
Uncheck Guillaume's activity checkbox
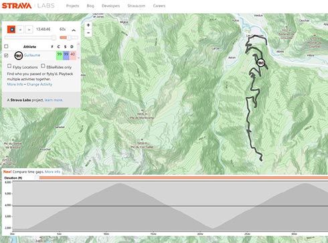tap(6, 55)
